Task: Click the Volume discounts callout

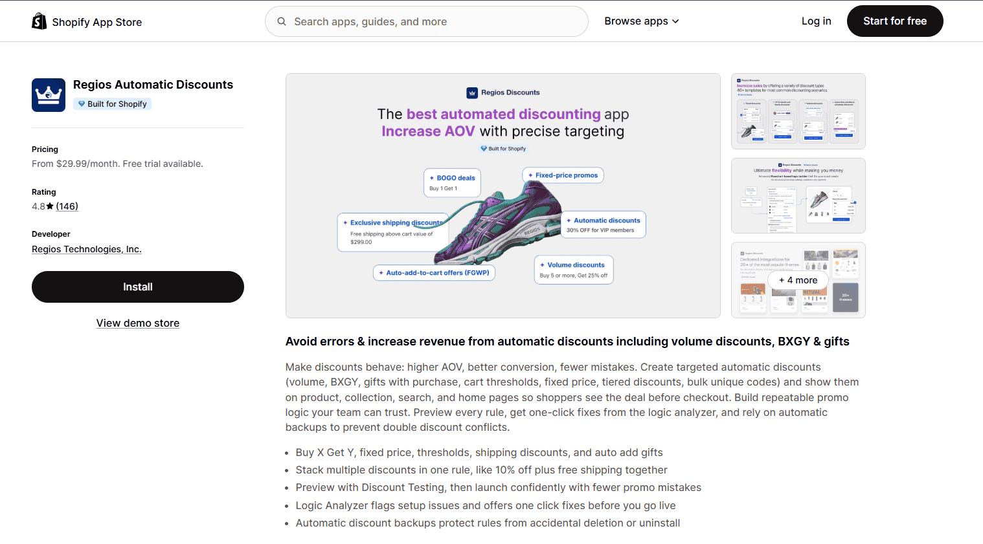Action: [574, 270]
